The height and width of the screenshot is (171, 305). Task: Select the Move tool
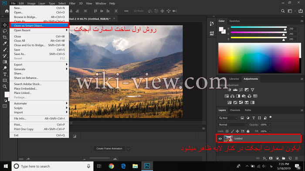coord(5,25)
